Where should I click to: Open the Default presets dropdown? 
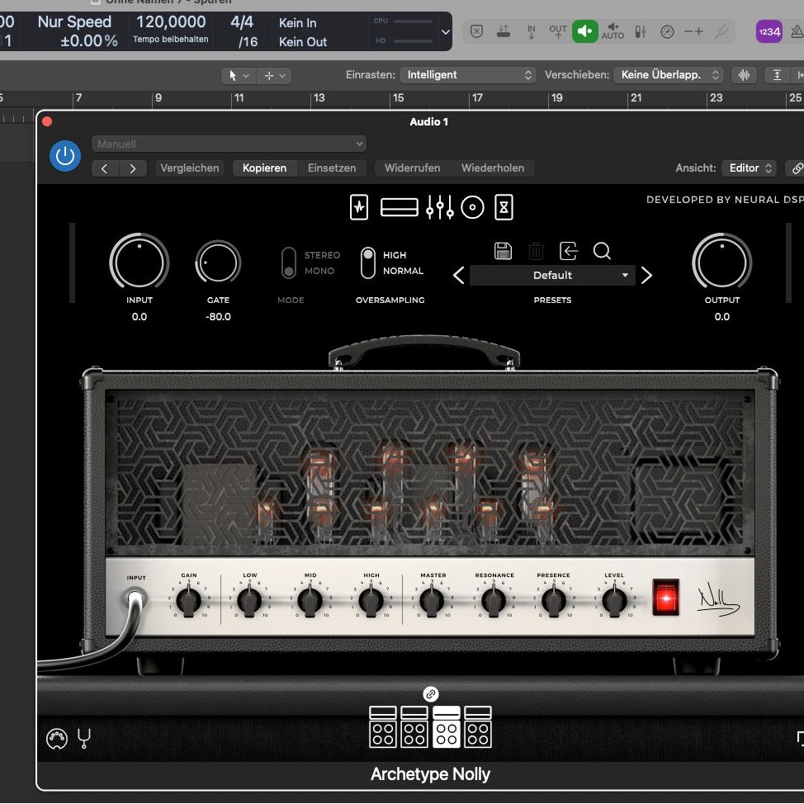point(552,276)
